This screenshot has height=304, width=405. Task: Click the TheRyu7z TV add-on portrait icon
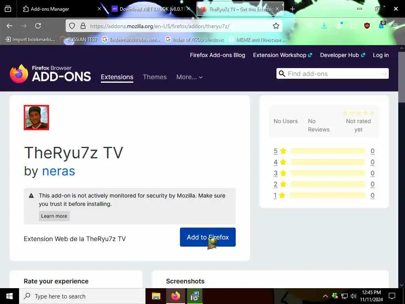coord(36,118)
